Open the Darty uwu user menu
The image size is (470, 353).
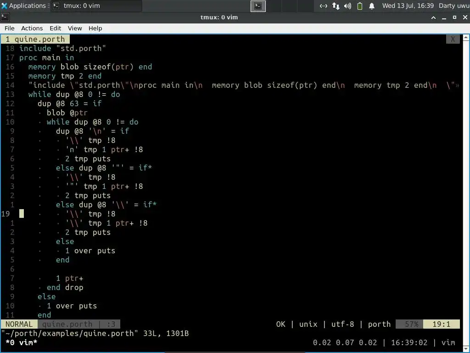pyautogui.click(x=454, y=6)
